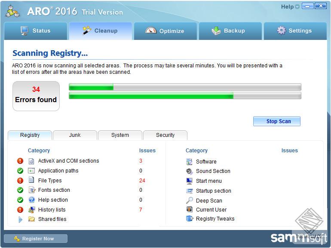Screen dimensions: 331x248
Task: Select the System sub-tab
Action: click(120, 135)
